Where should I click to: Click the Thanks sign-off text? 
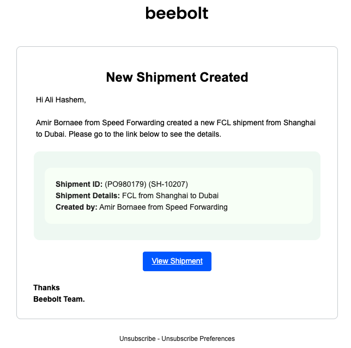[47, 288]
